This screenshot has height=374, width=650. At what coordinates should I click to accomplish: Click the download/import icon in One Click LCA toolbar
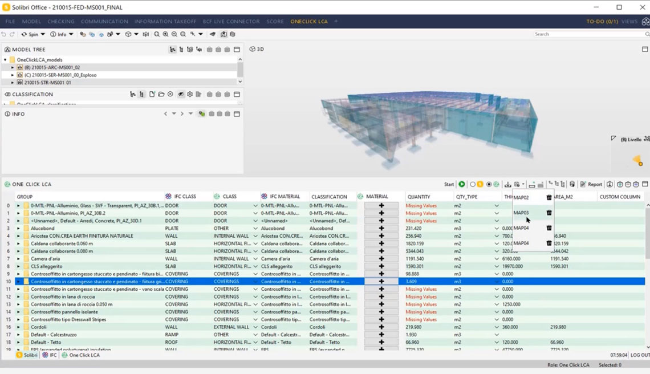pos(508,184)
